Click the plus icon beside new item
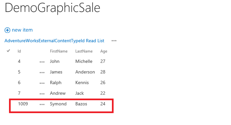 (x=7, y=30)
